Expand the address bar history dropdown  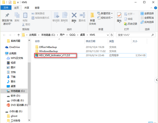click(108, 35)
